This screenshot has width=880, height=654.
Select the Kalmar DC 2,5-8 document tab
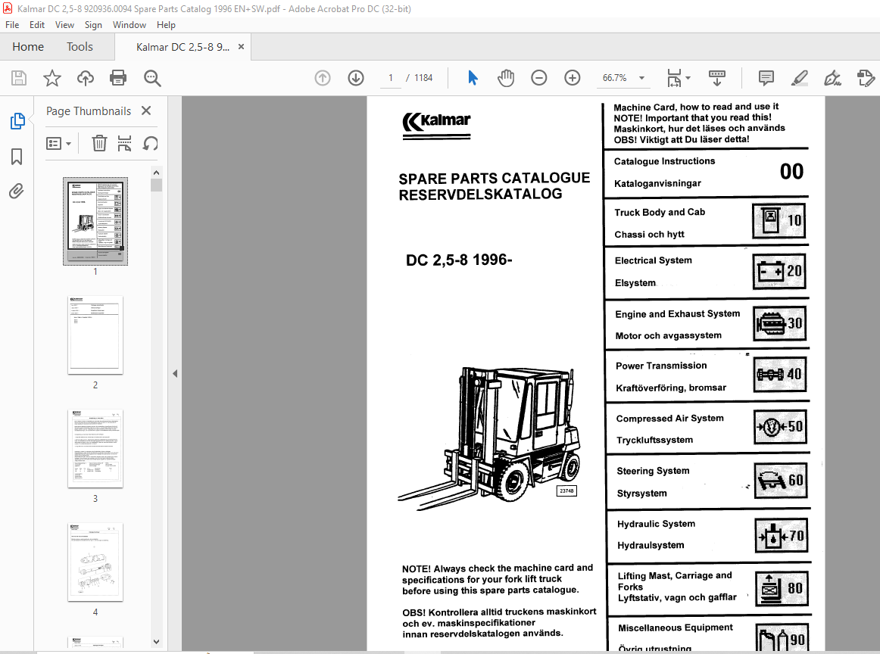pos(183,47)
